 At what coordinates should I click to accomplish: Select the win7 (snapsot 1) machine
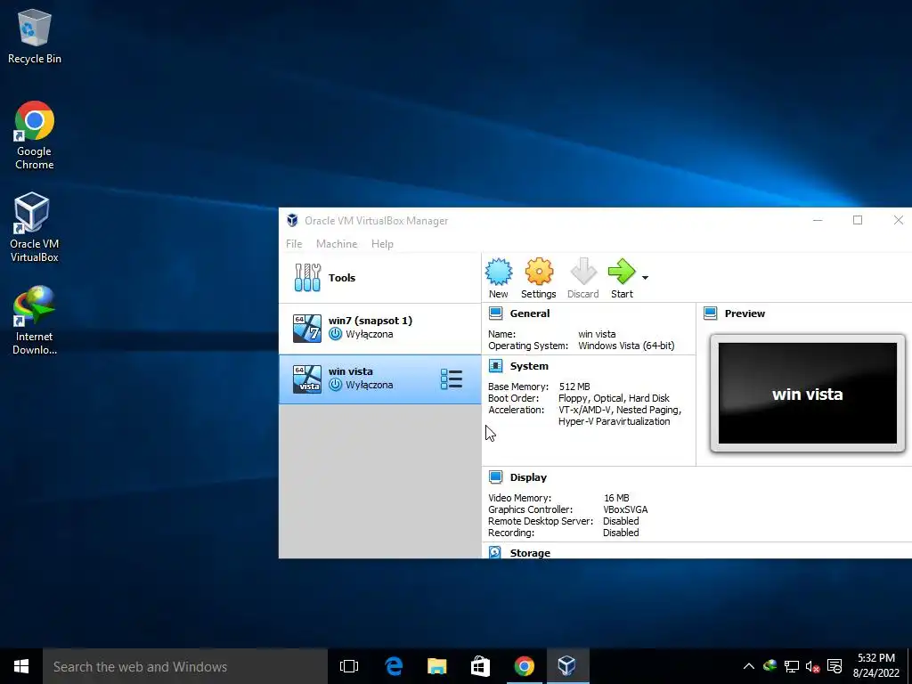click(x=379, y=328)
